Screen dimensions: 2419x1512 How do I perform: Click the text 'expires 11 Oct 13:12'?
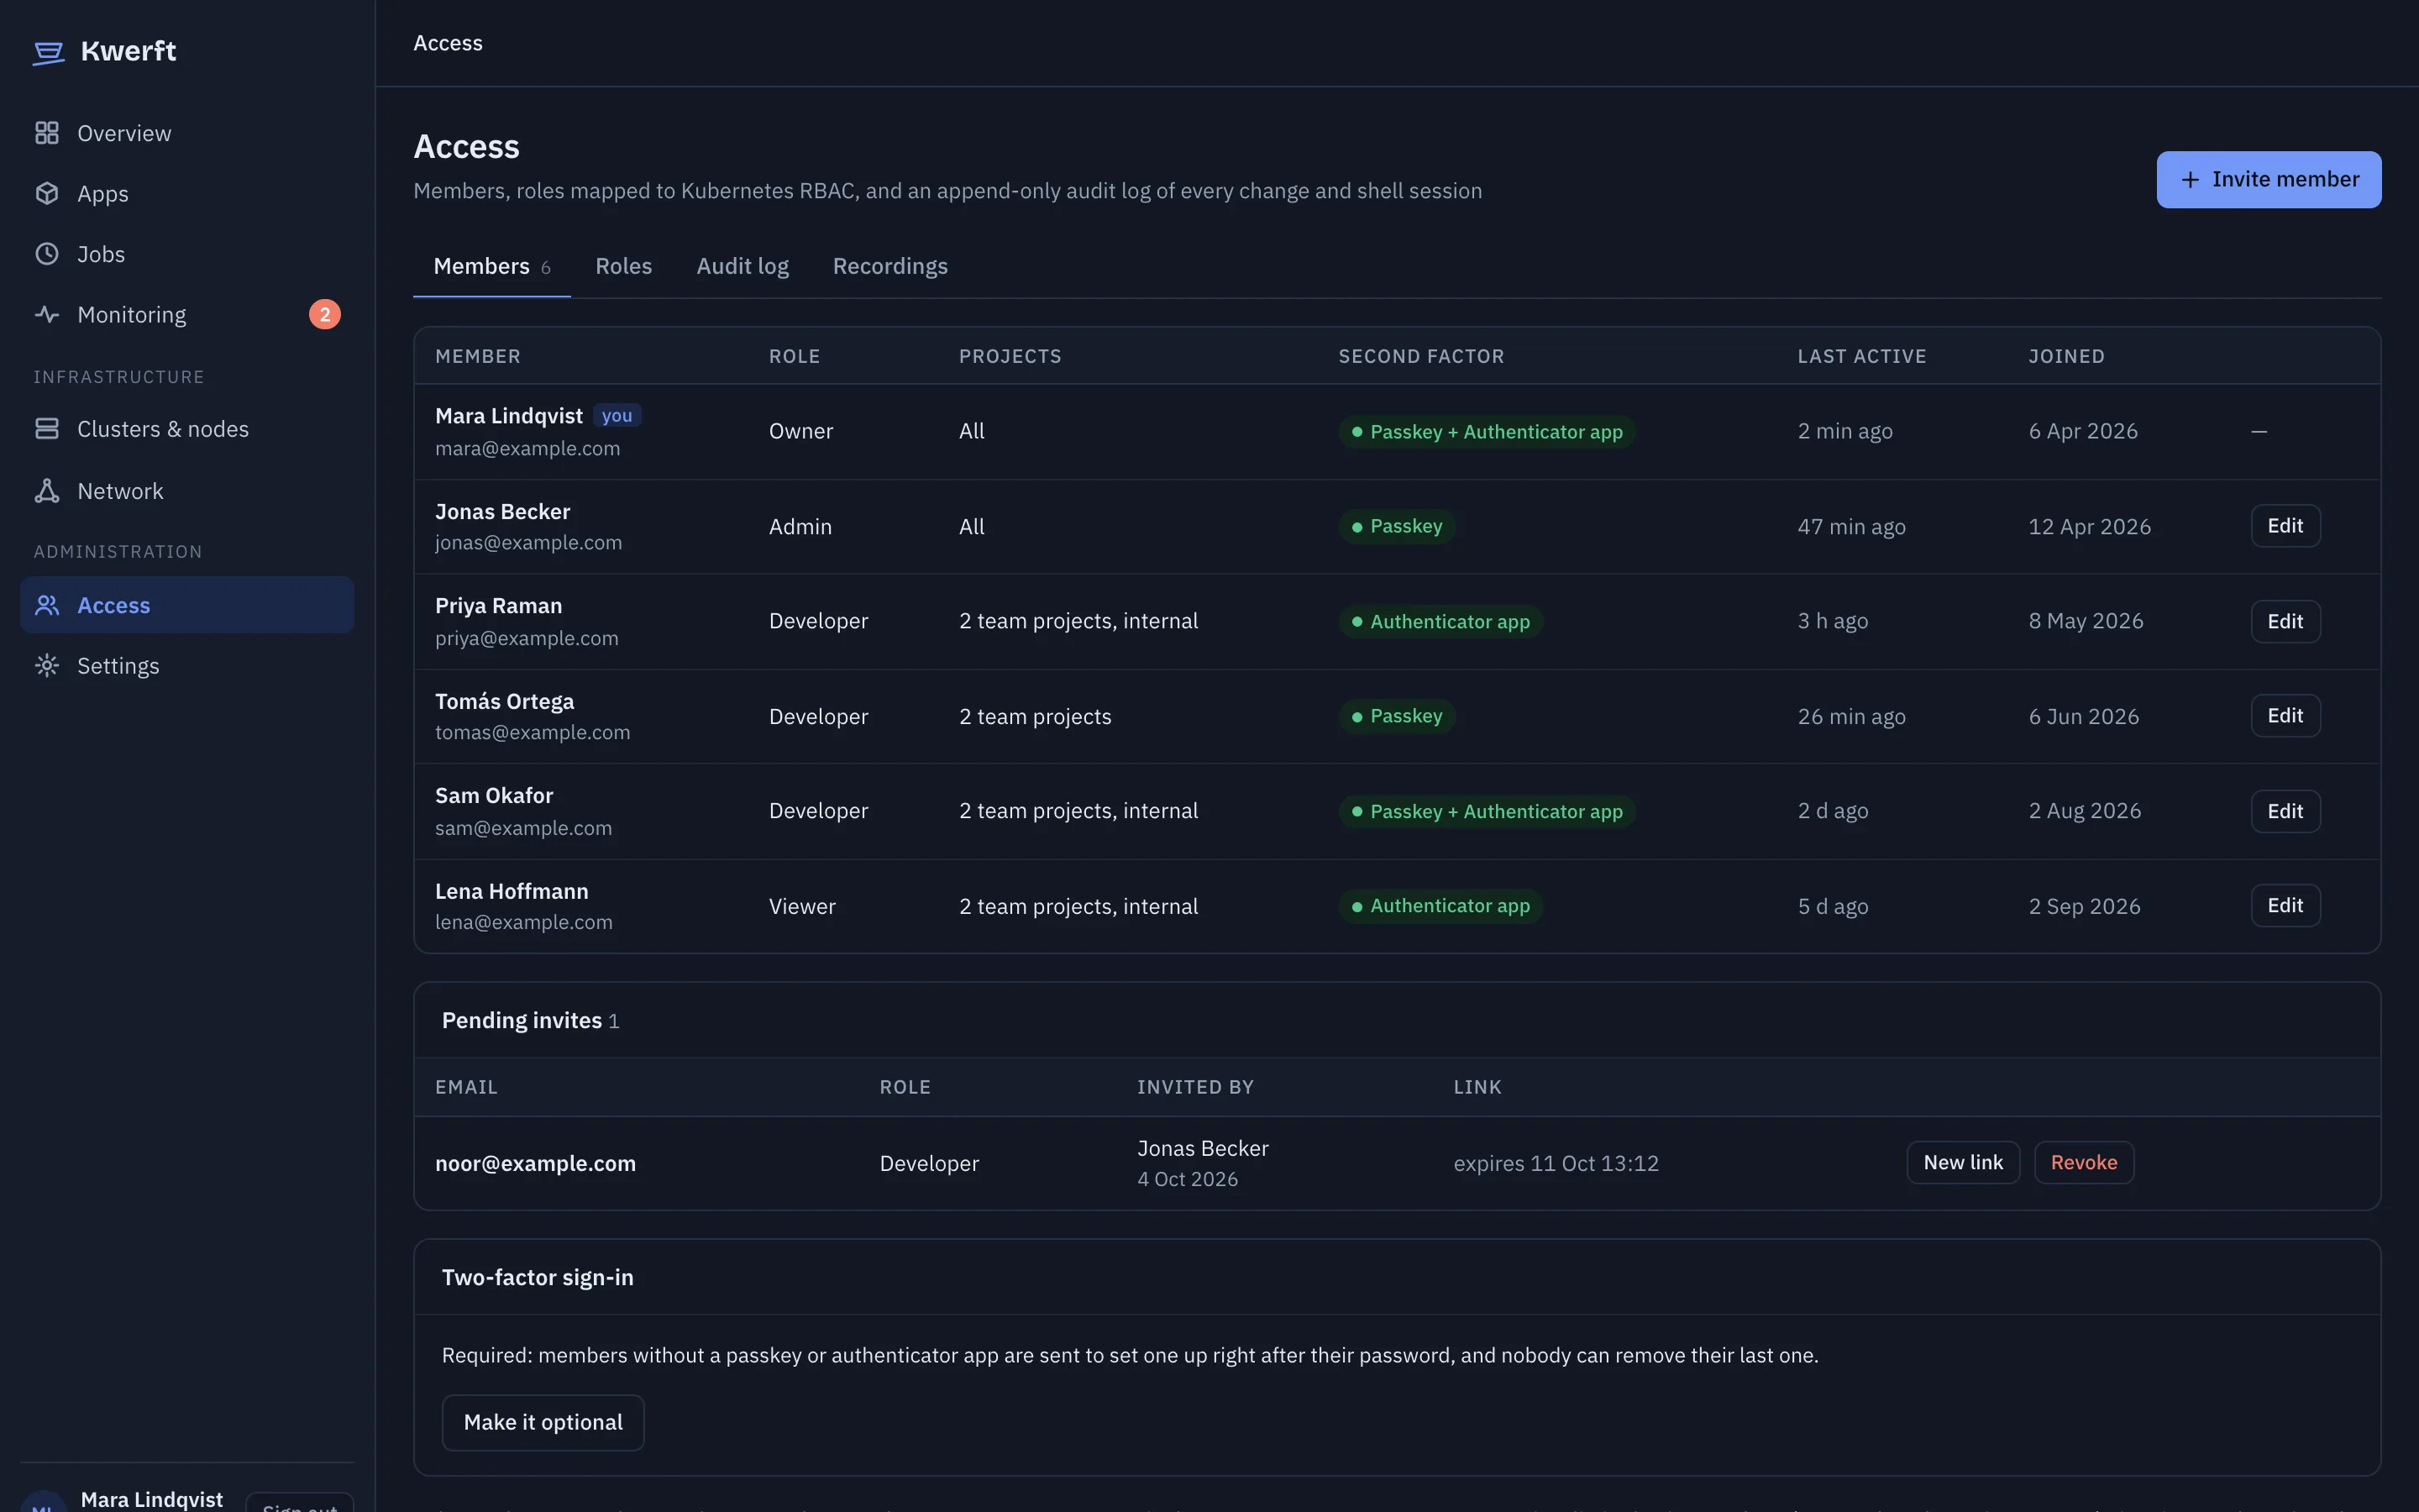click(x=1556, y=1163)
